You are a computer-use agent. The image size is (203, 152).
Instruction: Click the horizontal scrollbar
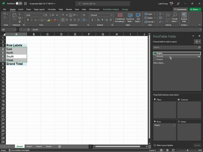coord(118,147)
